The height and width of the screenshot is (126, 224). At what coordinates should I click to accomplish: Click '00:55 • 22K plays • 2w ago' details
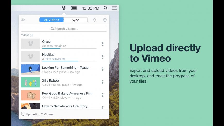tap(61, 72)
